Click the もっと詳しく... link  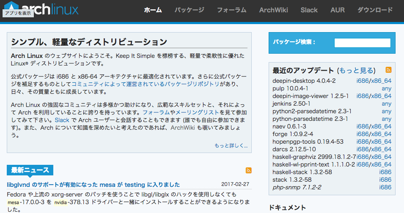(231, 146)
